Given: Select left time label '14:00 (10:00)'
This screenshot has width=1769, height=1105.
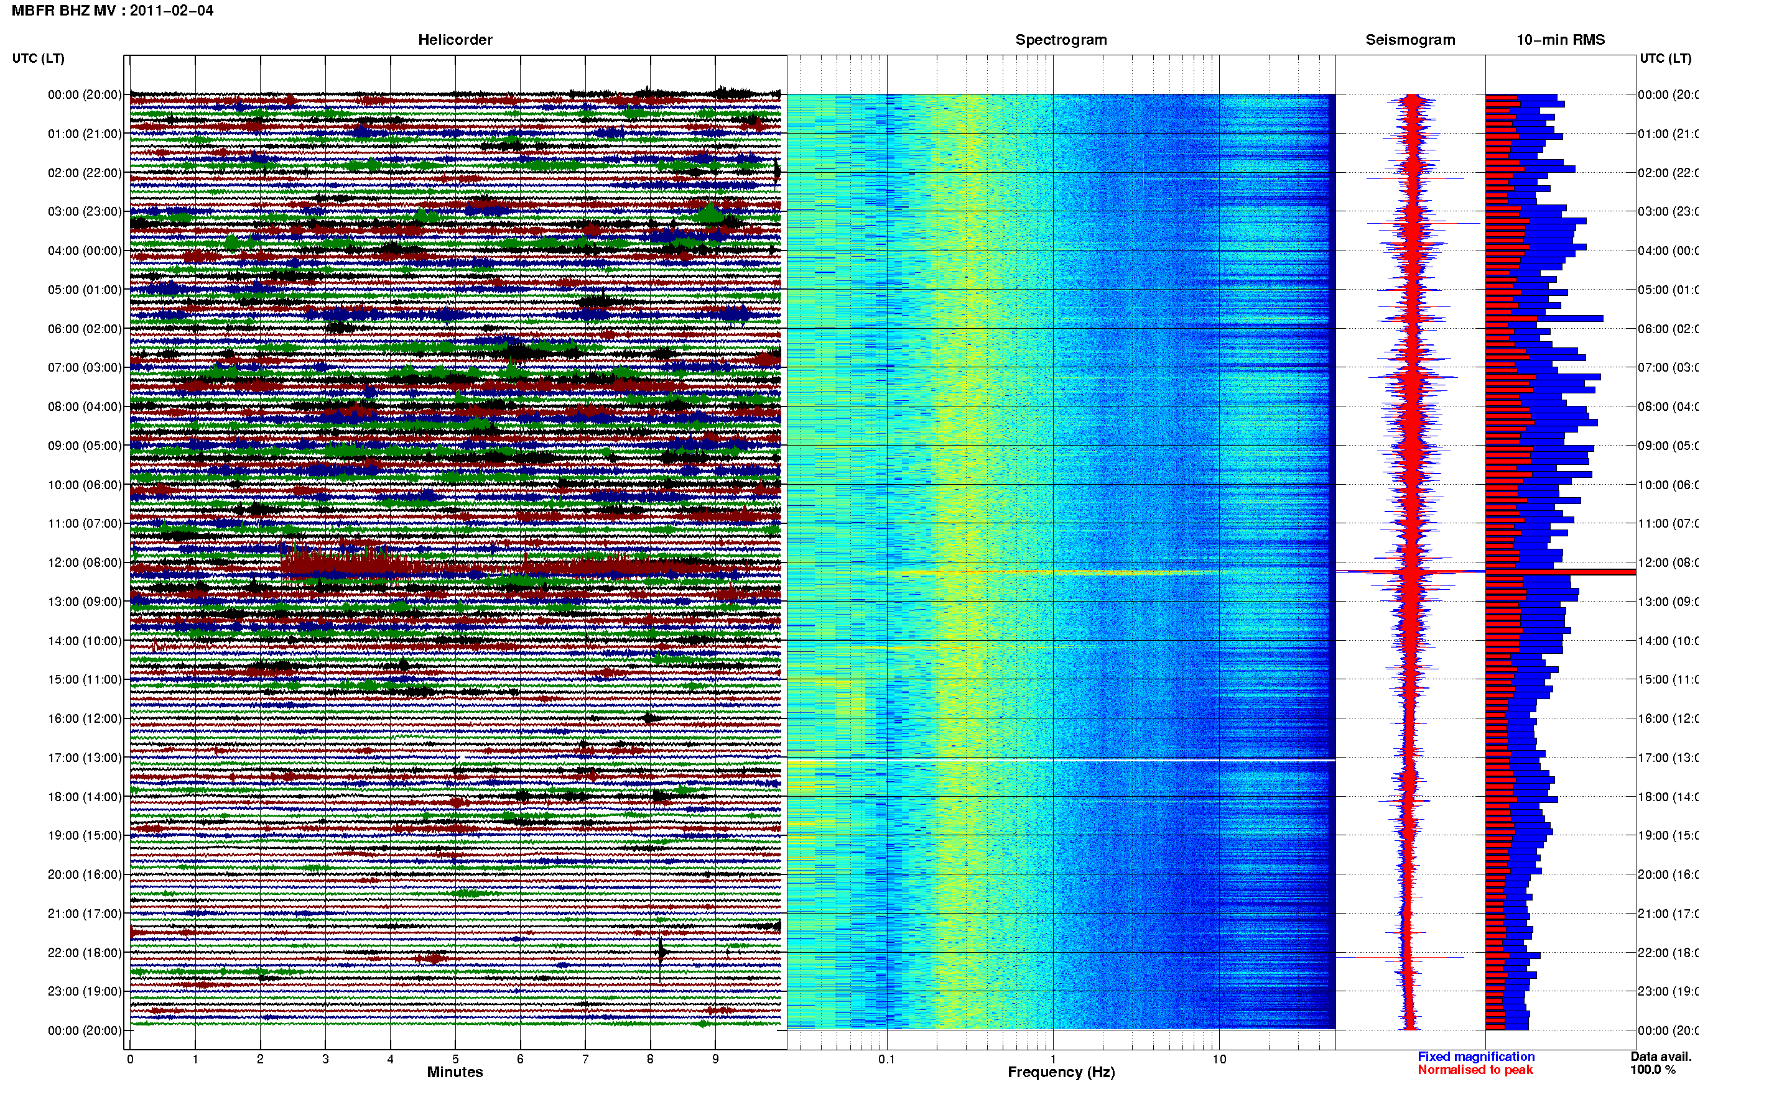Looking at the screenshot, I should click(85, 641).
